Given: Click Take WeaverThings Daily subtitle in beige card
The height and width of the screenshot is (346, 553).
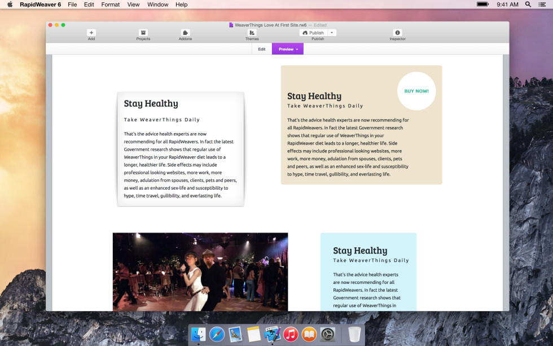Looking at the screenshot, I should (x=325, y=106).
